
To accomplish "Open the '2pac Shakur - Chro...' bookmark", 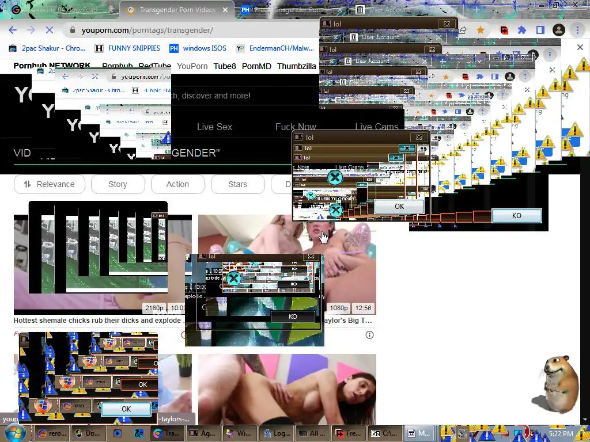I will (x=48, y=48).
